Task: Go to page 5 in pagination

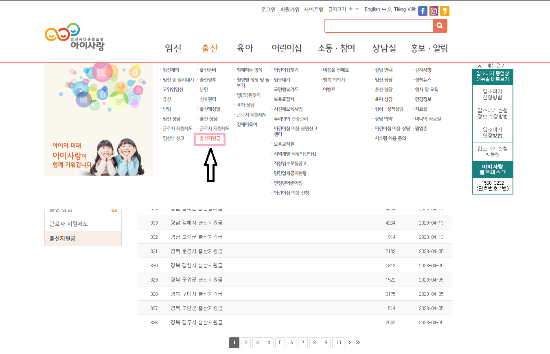Action: tap(280, 343)
